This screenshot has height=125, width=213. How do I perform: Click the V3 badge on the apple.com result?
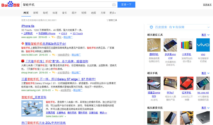coord(54,37)
